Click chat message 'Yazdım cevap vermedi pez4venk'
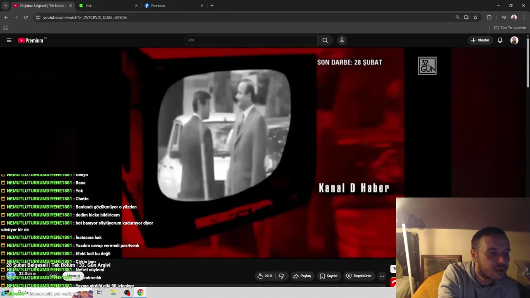This screenshot has width=530, height=298. [107, 245]
